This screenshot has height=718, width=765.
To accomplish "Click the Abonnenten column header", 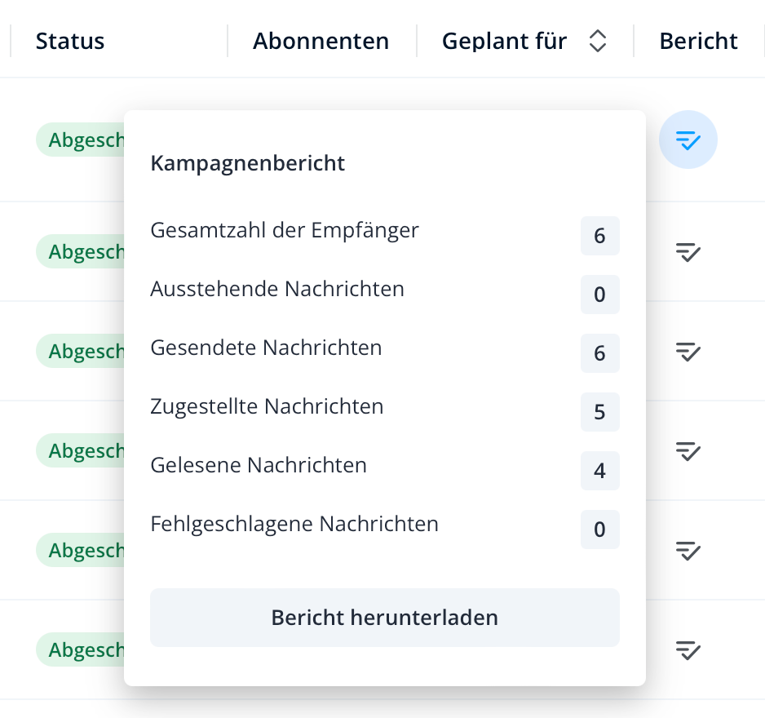I will [x=321, y=42].
